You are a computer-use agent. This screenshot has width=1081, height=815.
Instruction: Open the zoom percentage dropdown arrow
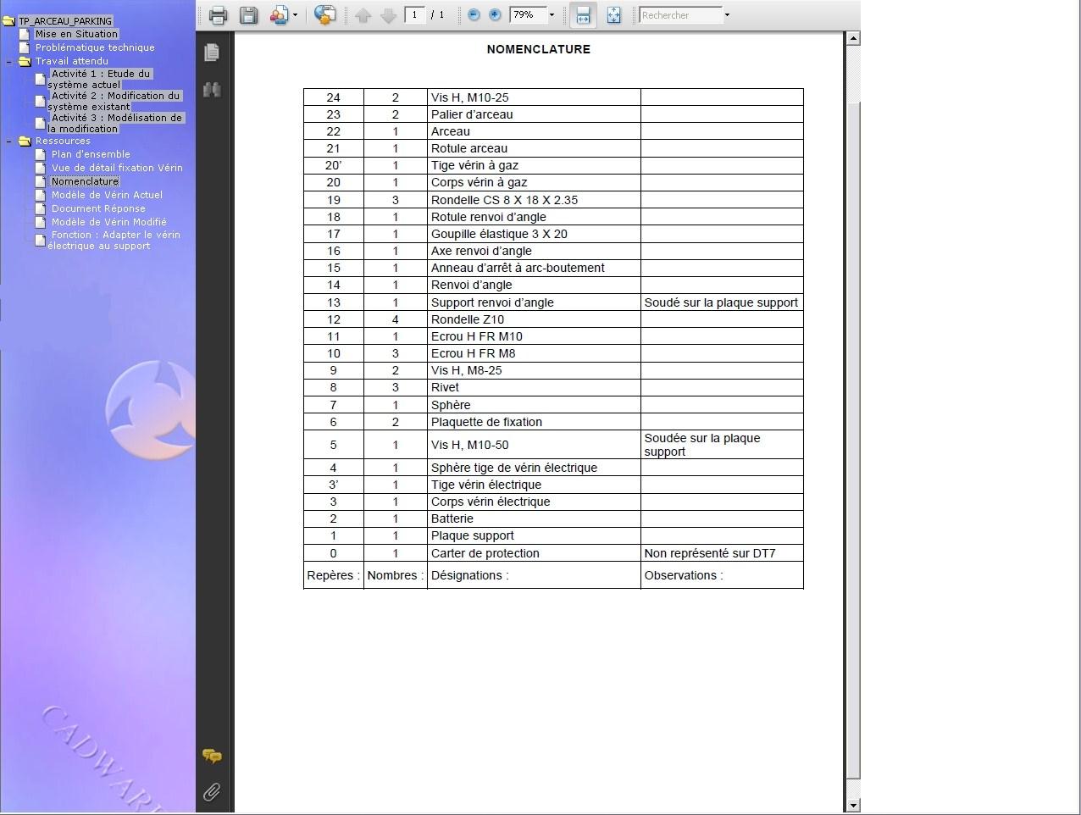point(552,15)
